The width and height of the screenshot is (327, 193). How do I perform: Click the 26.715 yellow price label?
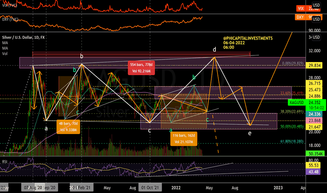pyautogui.click(x=314, y=84)
